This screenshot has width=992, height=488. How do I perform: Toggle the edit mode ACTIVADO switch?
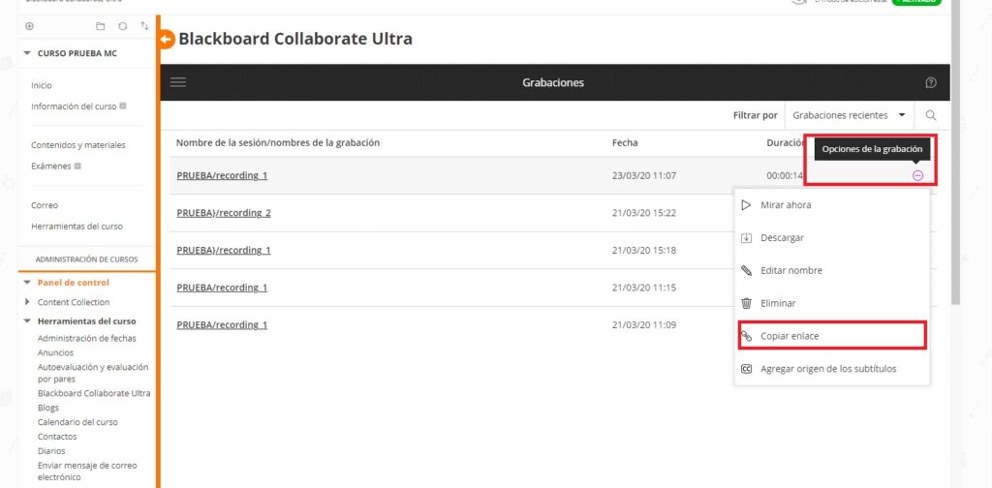pos(915,2)
